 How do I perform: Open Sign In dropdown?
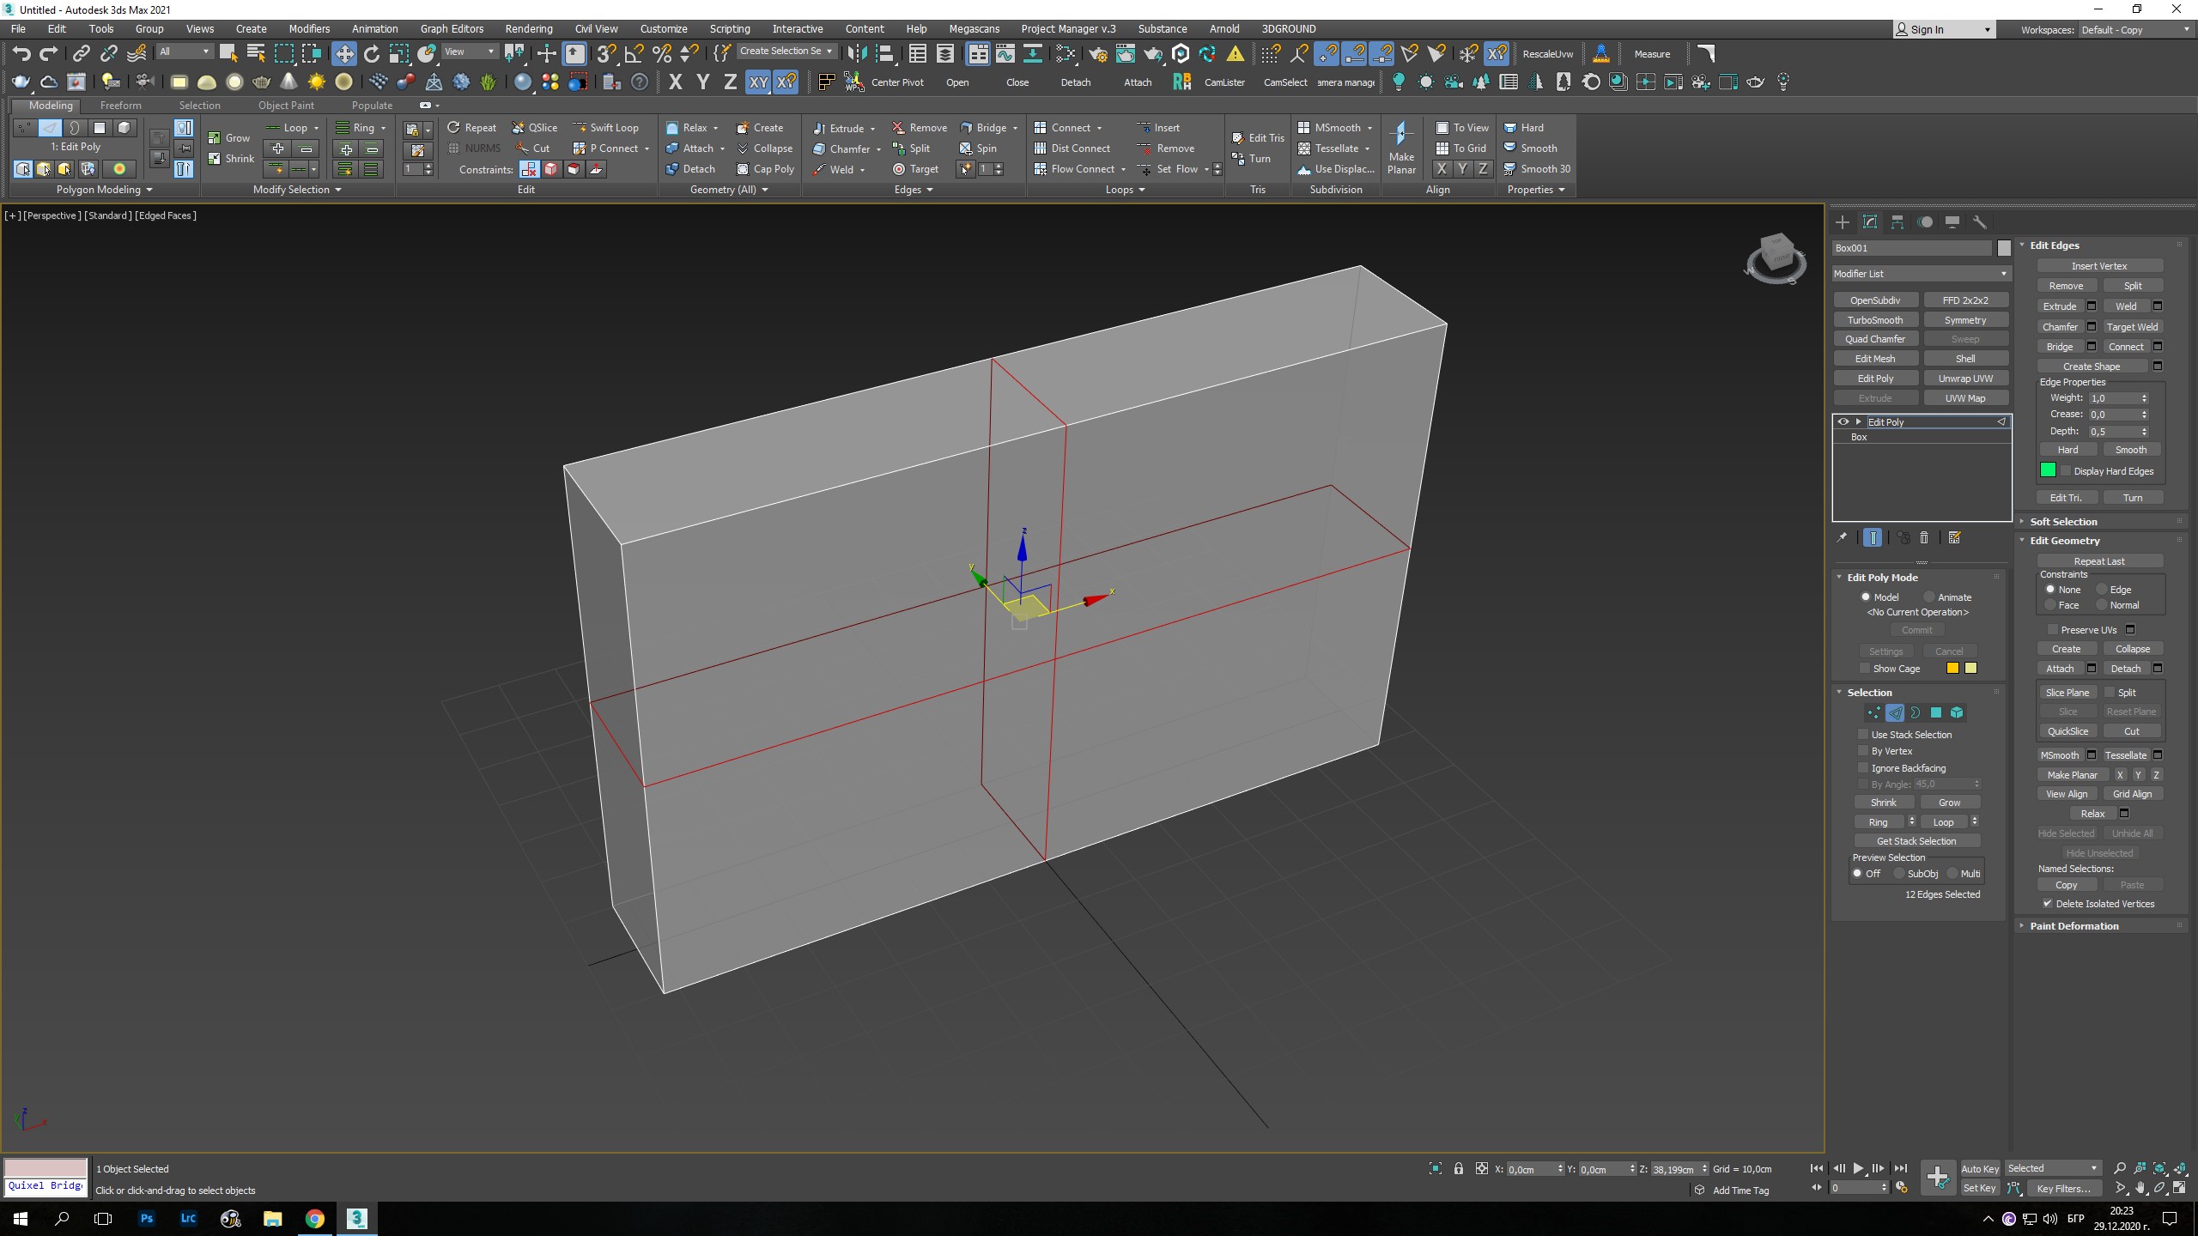pos(1944,30)
